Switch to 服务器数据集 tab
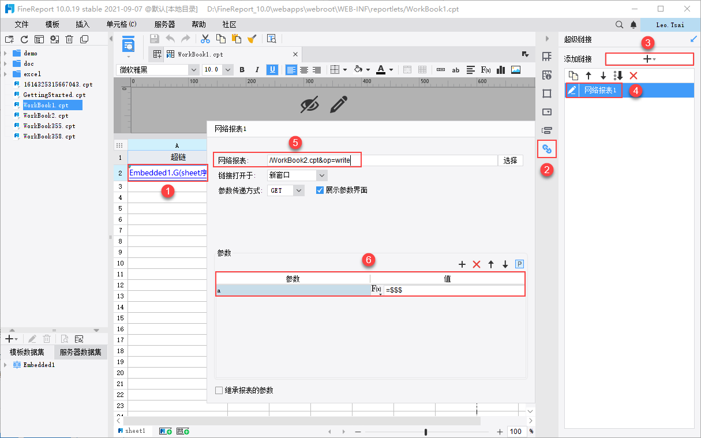 coord(80,352)
